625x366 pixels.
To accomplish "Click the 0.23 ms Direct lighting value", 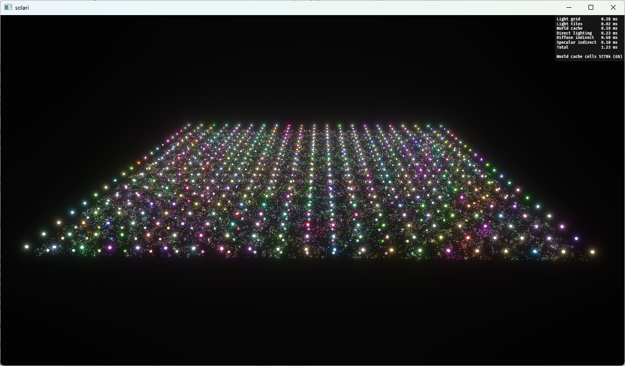I will pyautogui.click(x=609, y=33).
